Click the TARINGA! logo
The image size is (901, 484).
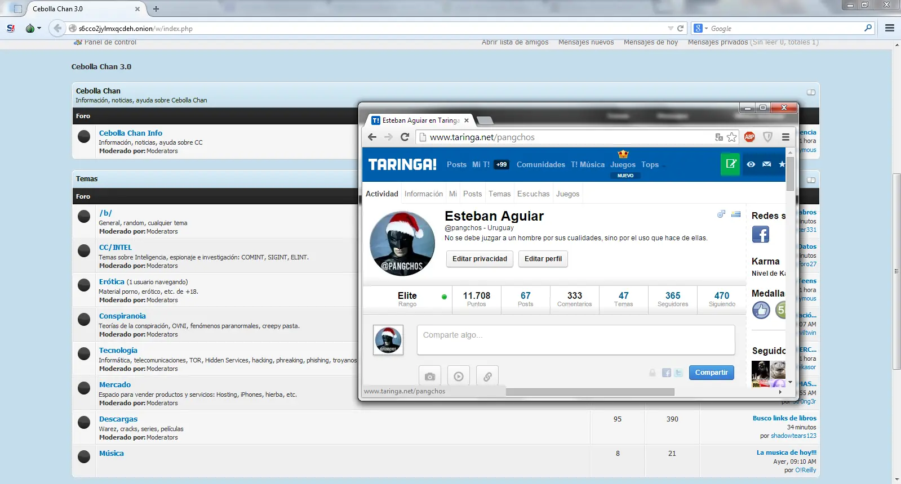point(402,164)
